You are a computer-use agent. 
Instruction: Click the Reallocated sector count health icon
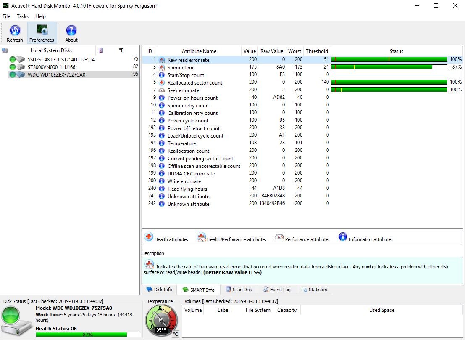162,83
